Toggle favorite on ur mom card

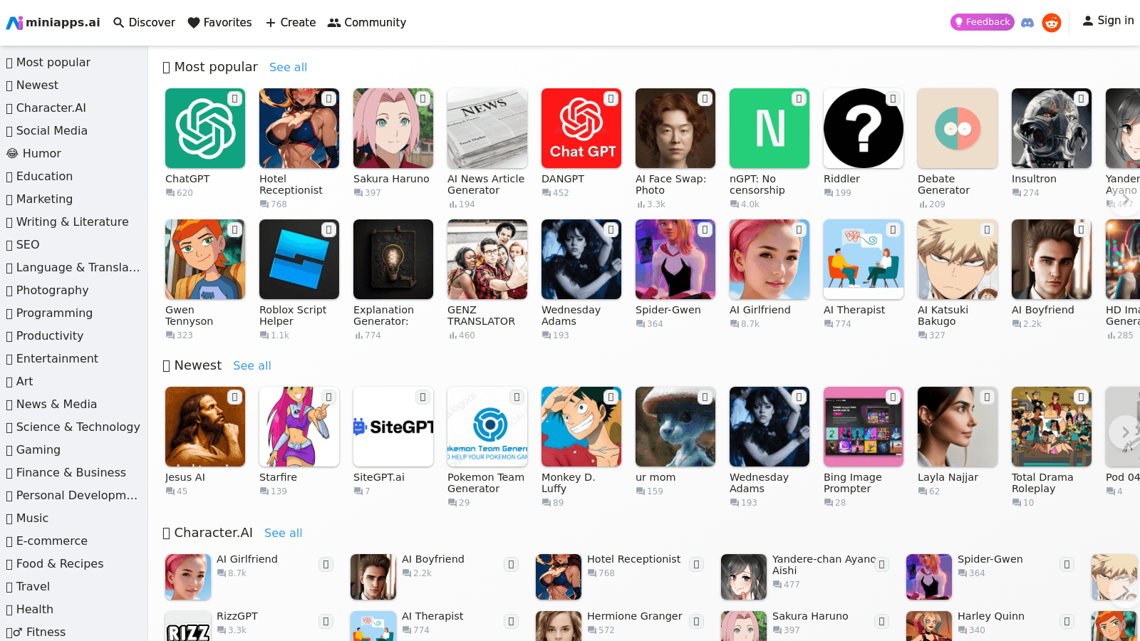coord(705,397)
